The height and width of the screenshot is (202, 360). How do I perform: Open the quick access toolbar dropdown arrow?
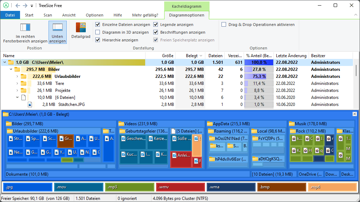coord(32,6)
